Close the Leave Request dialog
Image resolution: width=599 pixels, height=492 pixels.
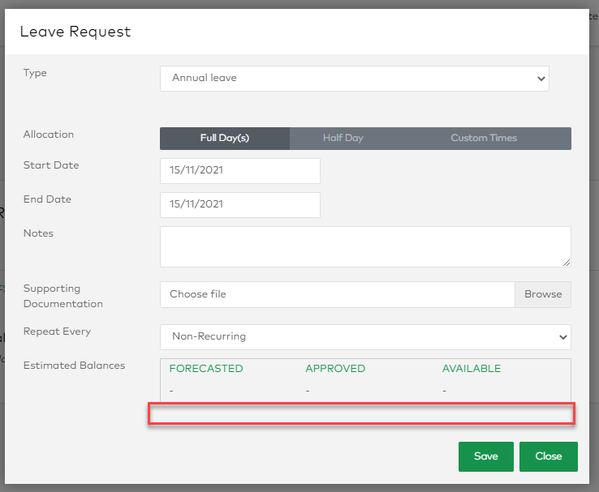click(548, 456)
